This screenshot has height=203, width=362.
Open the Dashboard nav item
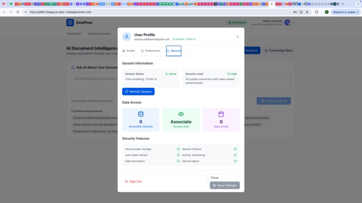(74, 34)
